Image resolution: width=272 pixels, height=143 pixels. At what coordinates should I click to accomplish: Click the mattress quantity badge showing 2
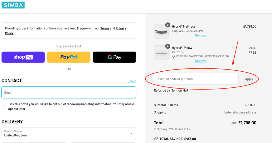[168, 25]
